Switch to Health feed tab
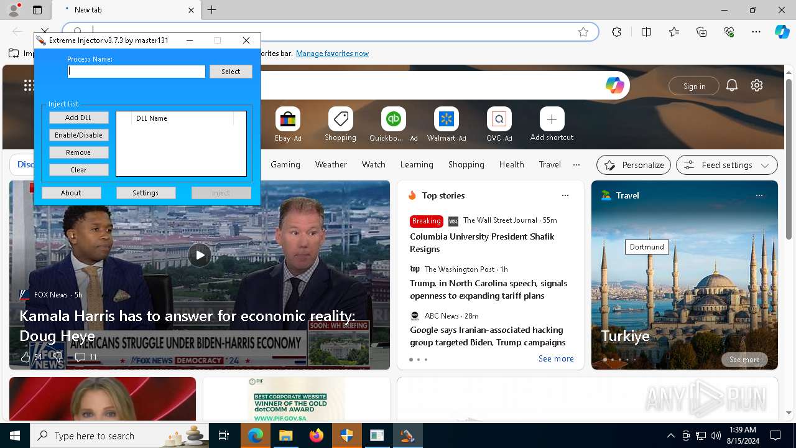 pyautogui.click(x=511, y=165)
